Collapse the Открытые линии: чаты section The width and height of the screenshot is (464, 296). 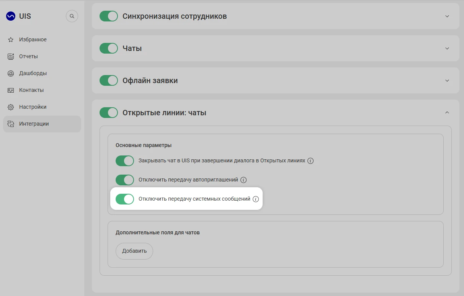click(447, 113)
